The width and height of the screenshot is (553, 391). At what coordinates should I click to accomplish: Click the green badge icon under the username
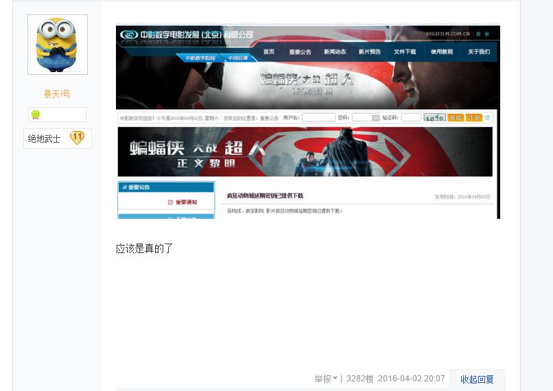click(36, 115)
